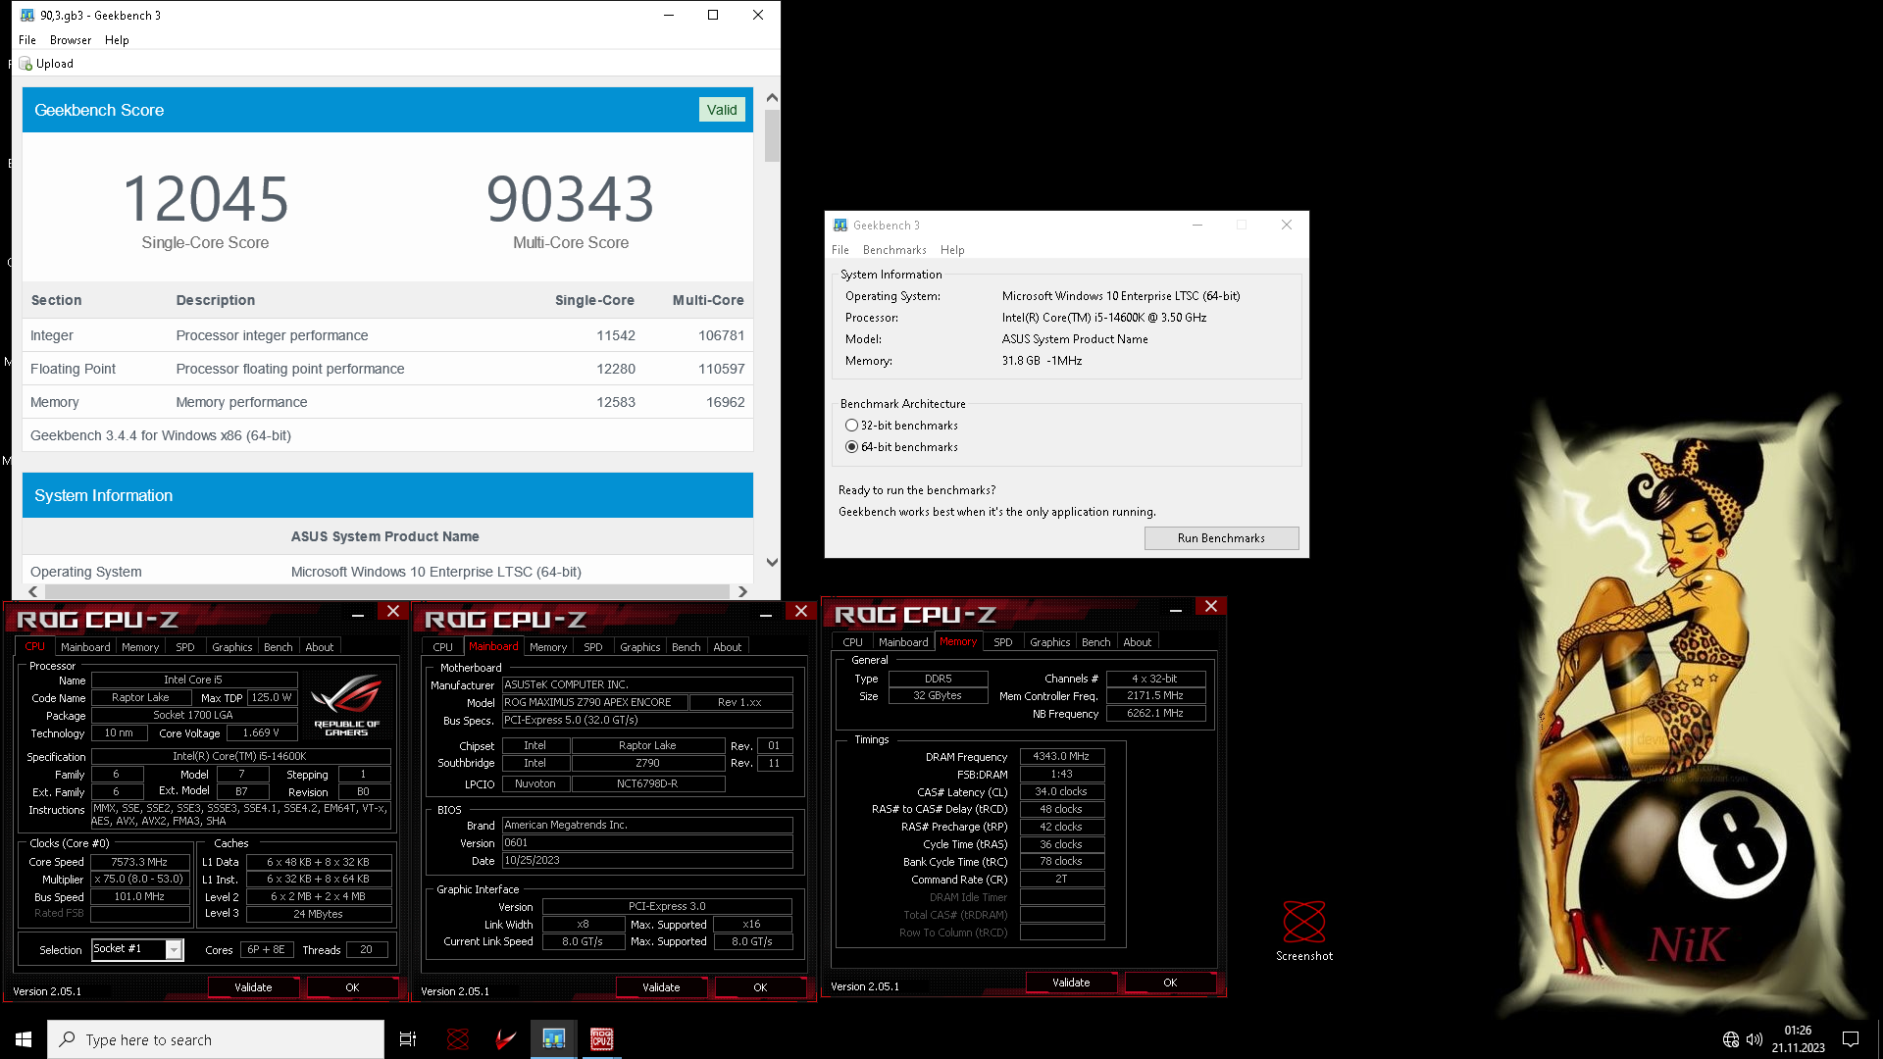Screen dimensions: 1883x1059
Task: Switch to Graphics tab in first CPU-Z window
Action: [232, 647]
